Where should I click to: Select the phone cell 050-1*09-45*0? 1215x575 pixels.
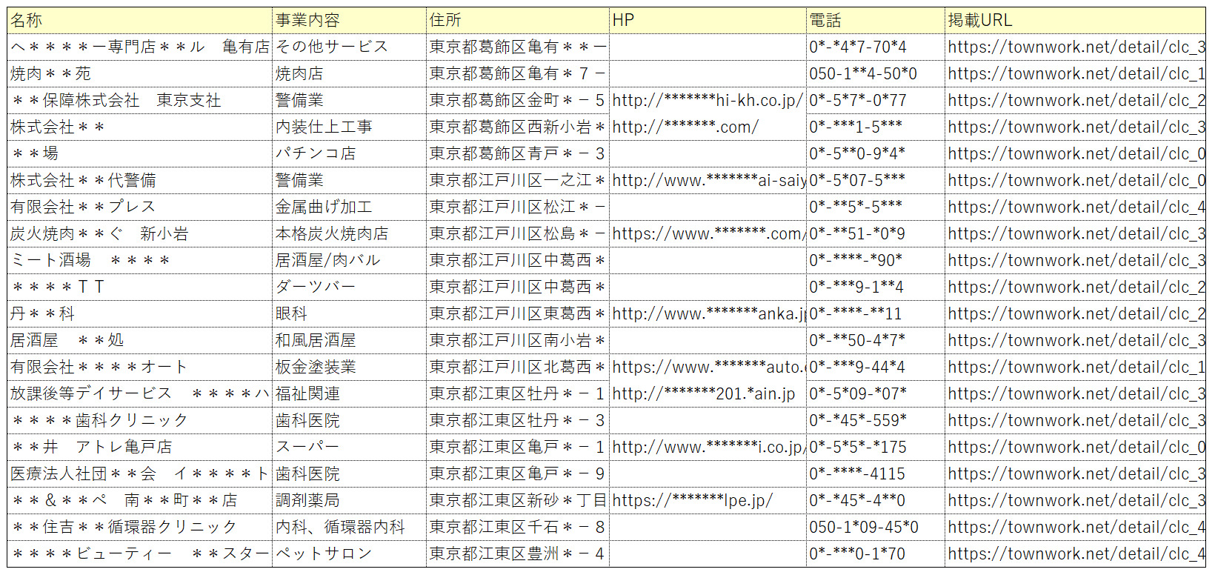pyautogui.click(x=875, y=528)
